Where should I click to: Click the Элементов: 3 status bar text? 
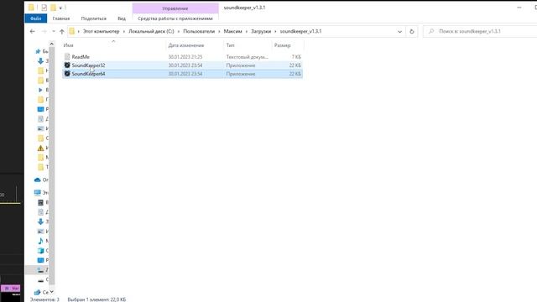[44, 299]
